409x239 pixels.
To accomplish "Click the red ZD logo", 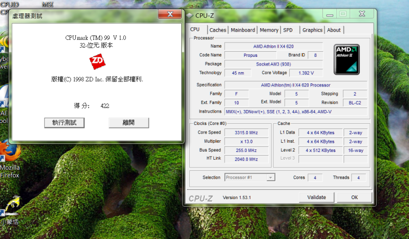I will pos(97,62).
